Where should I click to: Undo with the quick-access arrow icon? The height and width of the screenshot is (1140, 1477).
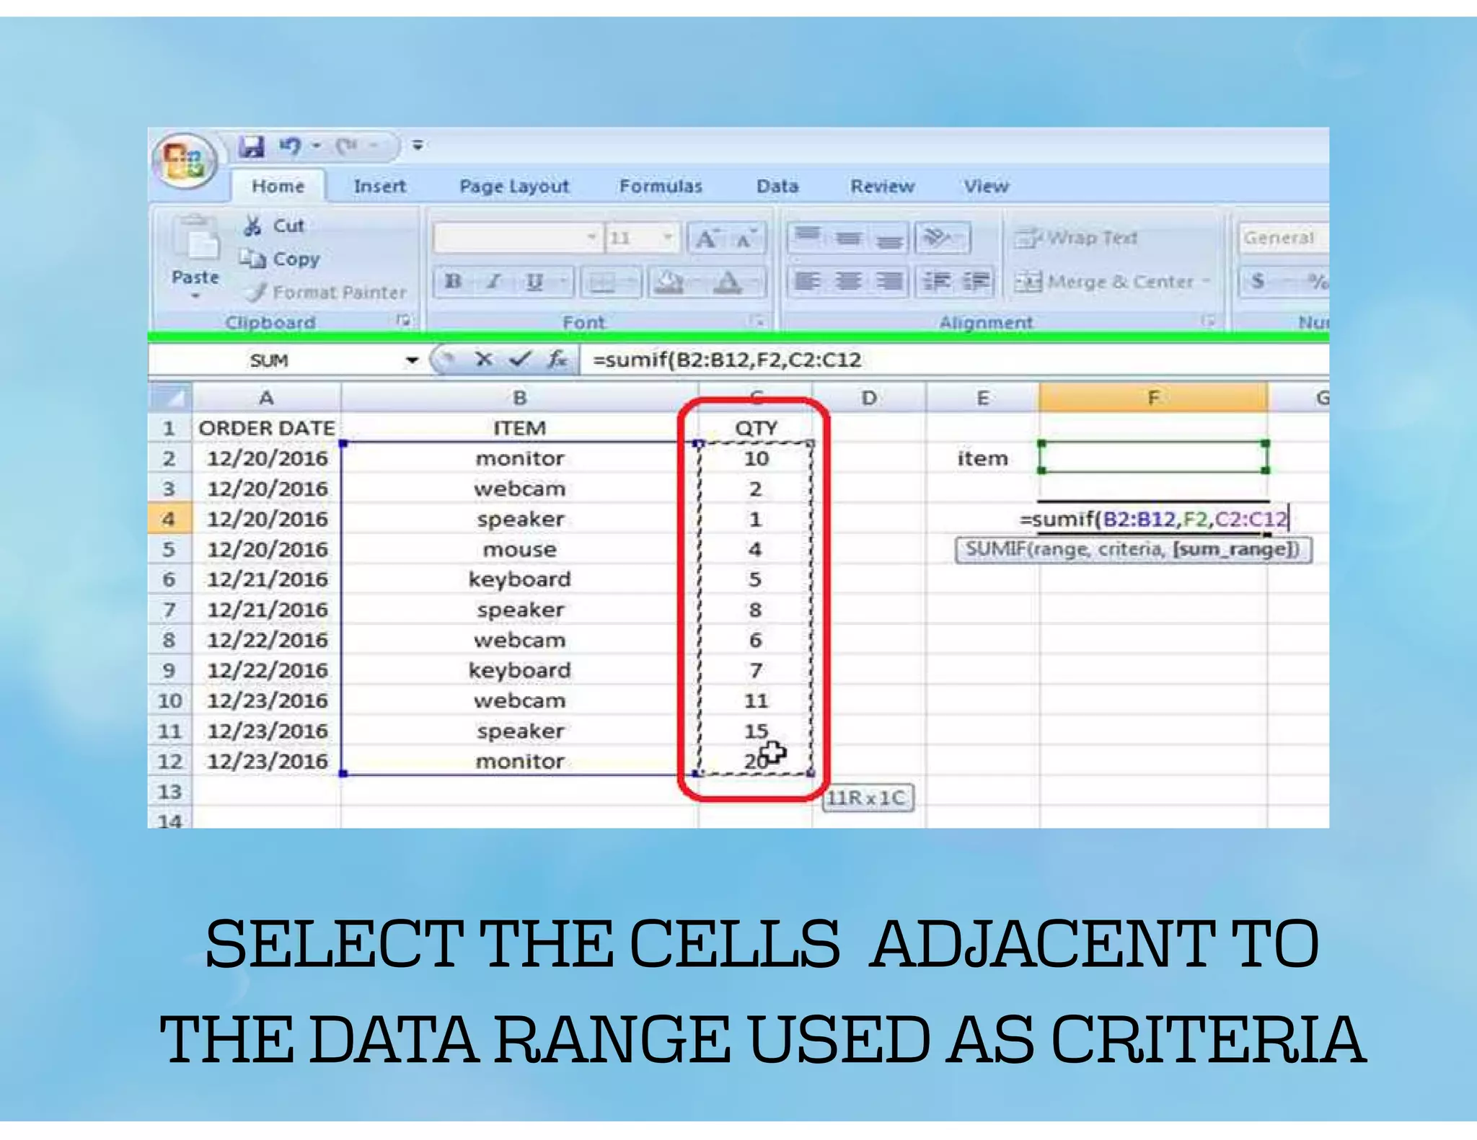tap(291, 146)
